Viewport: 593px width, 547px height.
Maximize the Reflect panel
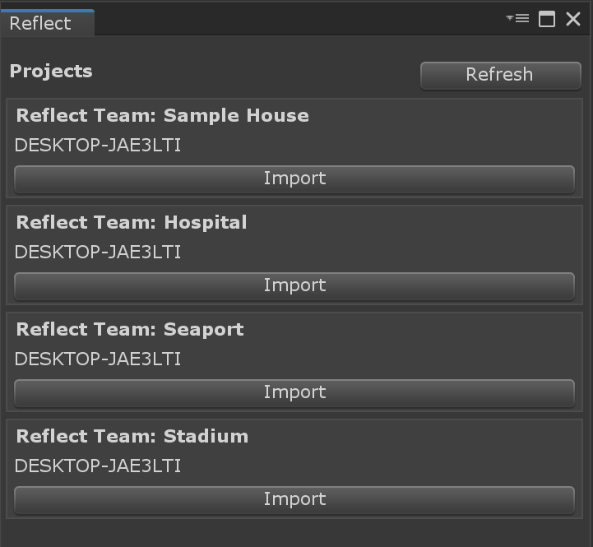546,19
